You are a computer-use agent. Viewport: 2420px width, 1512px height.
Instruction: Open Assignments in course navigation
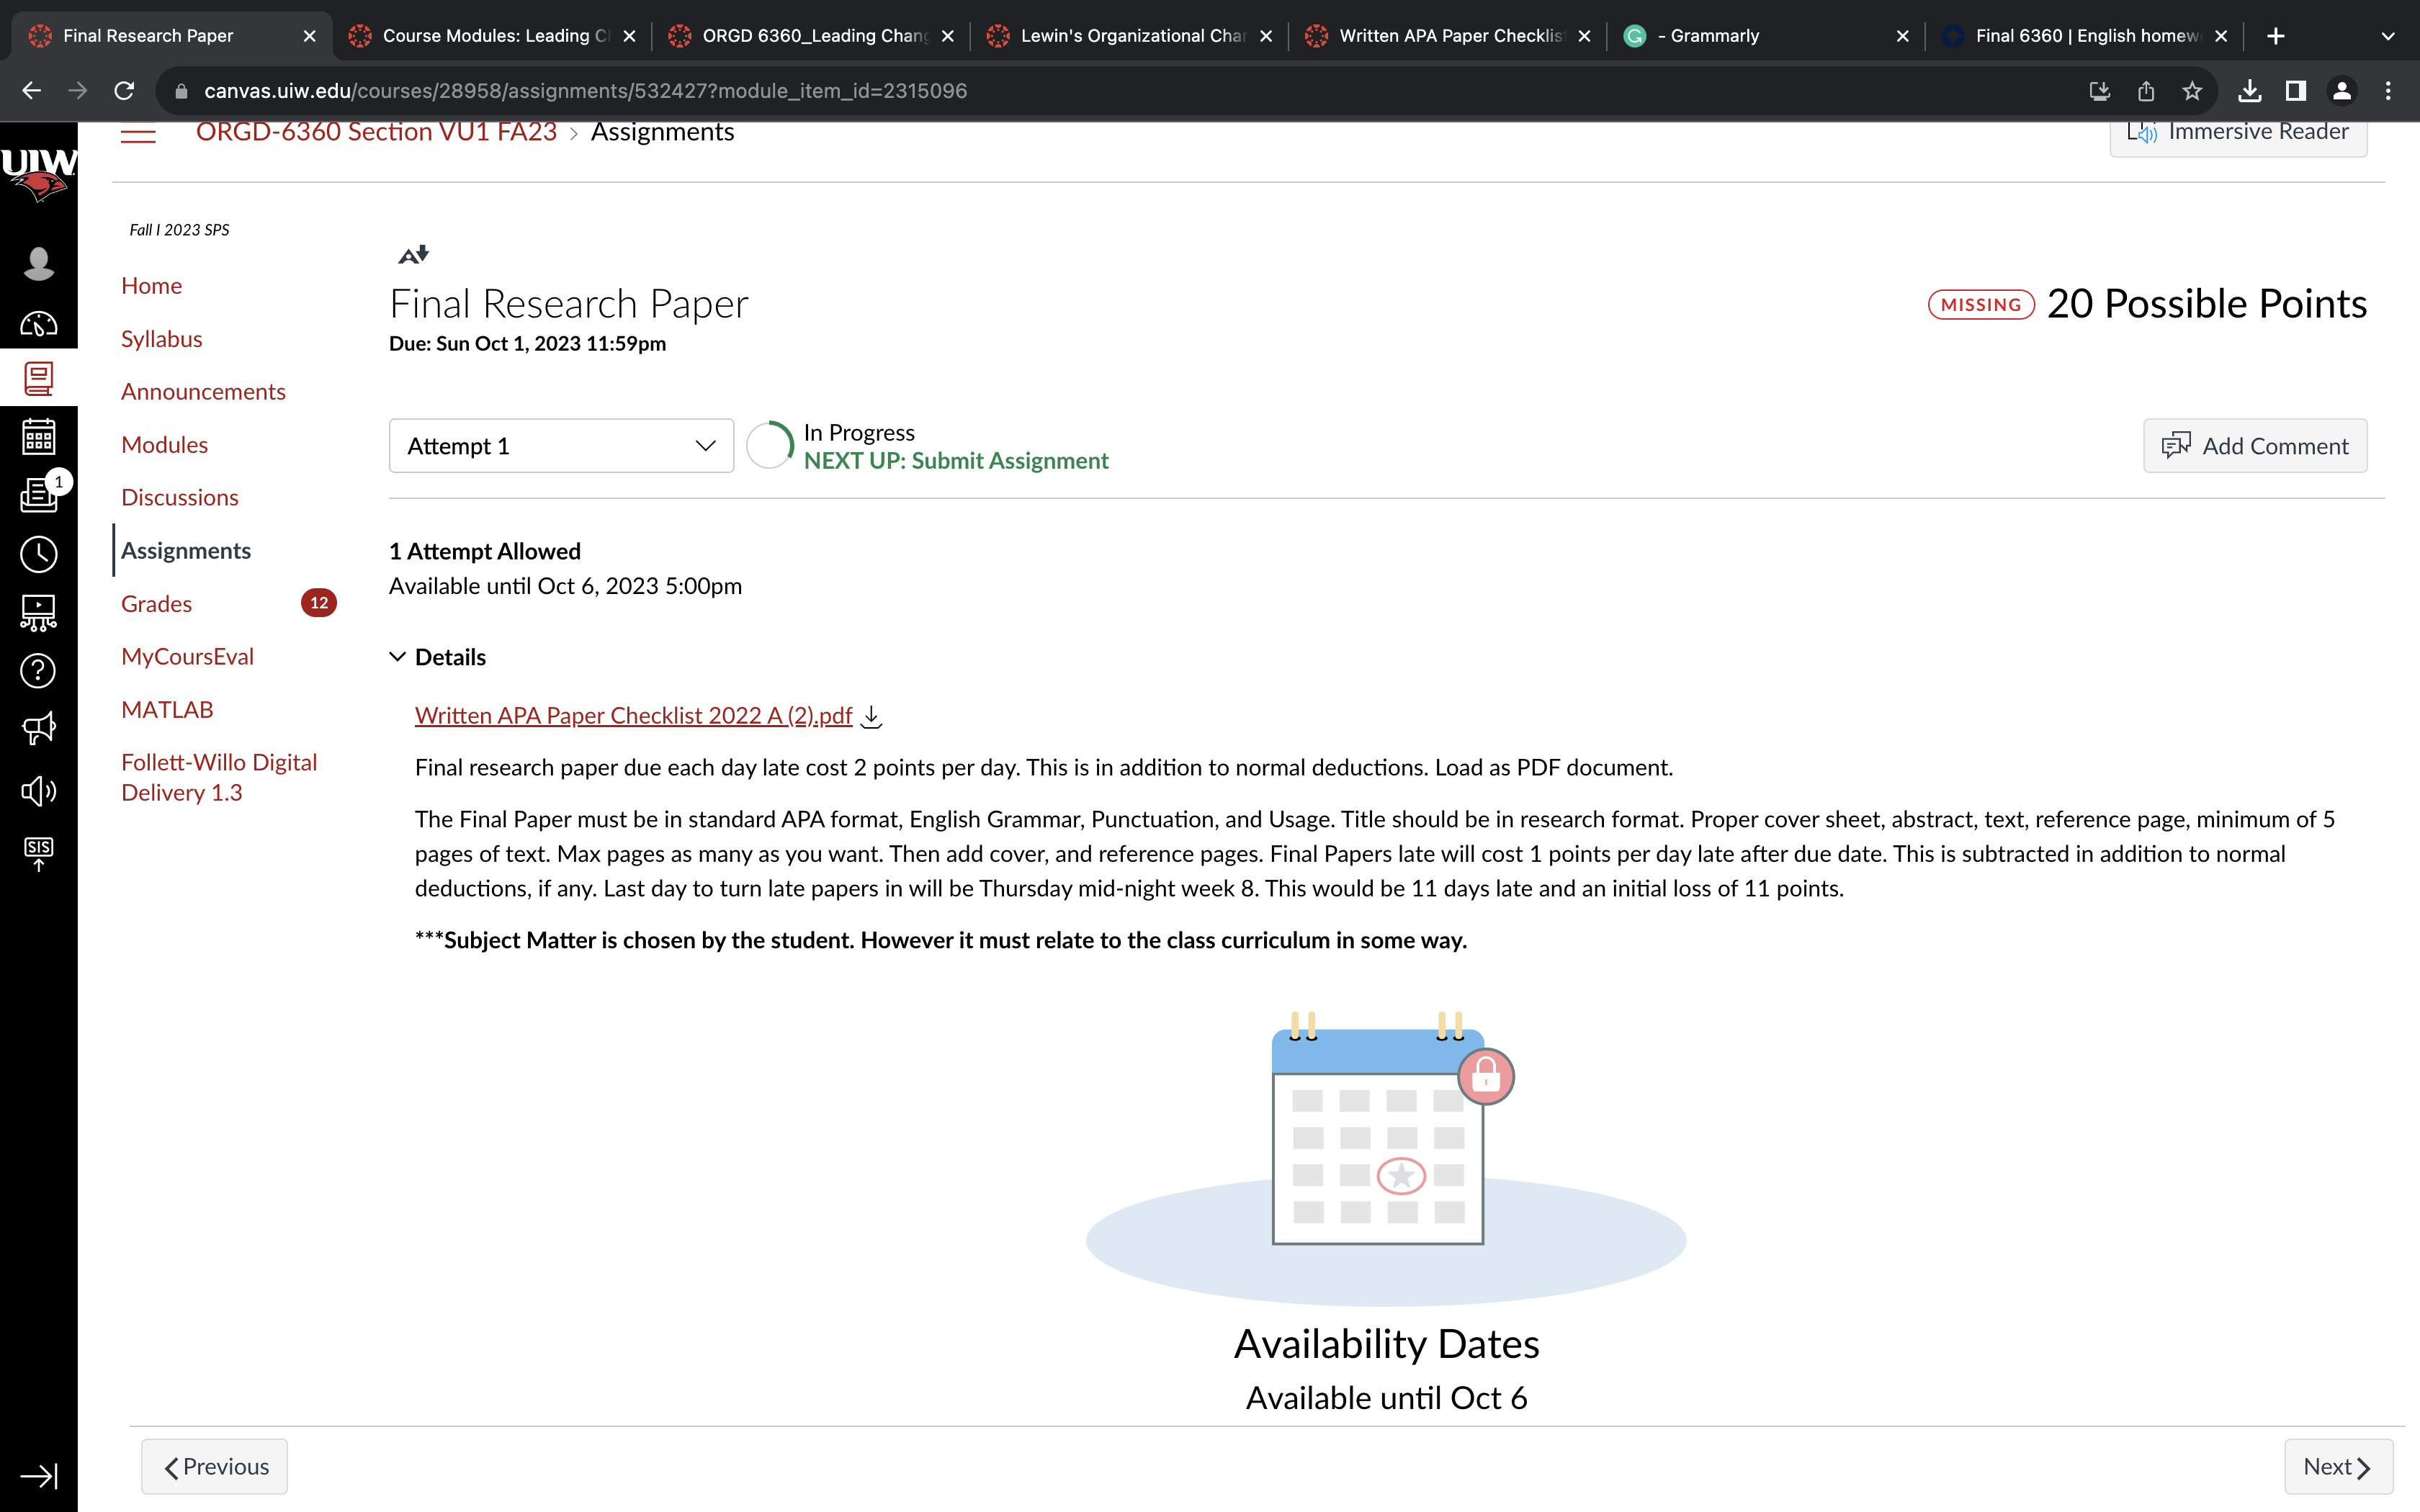[x=185, y=551]
